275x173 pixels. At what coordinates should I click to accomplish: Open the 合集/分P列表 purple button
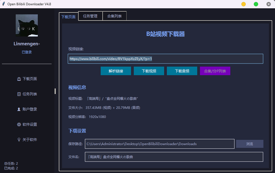coord(215,71)
